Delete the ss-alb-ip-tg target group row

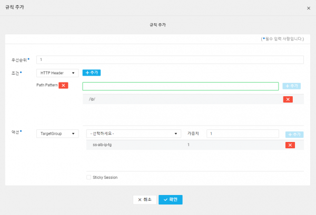pyautogui.click(x=290, y=145)
